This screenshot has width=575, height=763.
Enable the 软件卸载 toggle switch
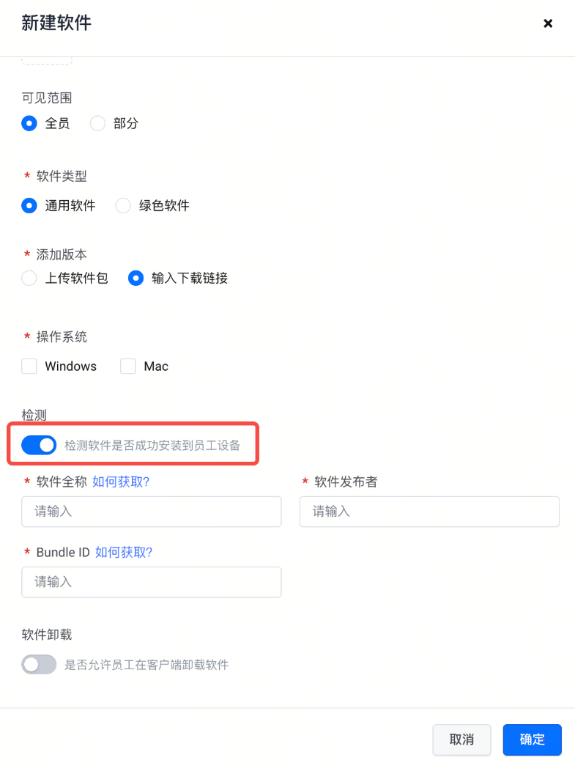tap(39, 665)
